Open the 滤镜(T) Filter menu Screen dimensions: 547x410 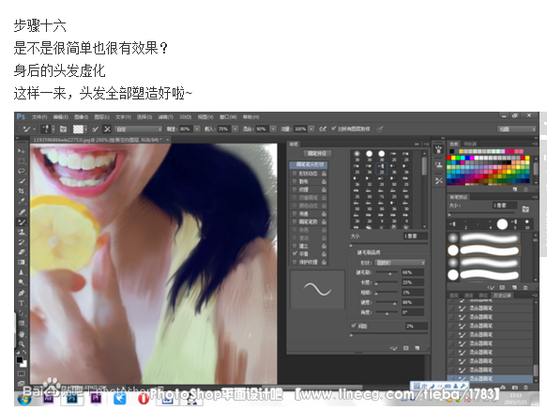point(166,117)
